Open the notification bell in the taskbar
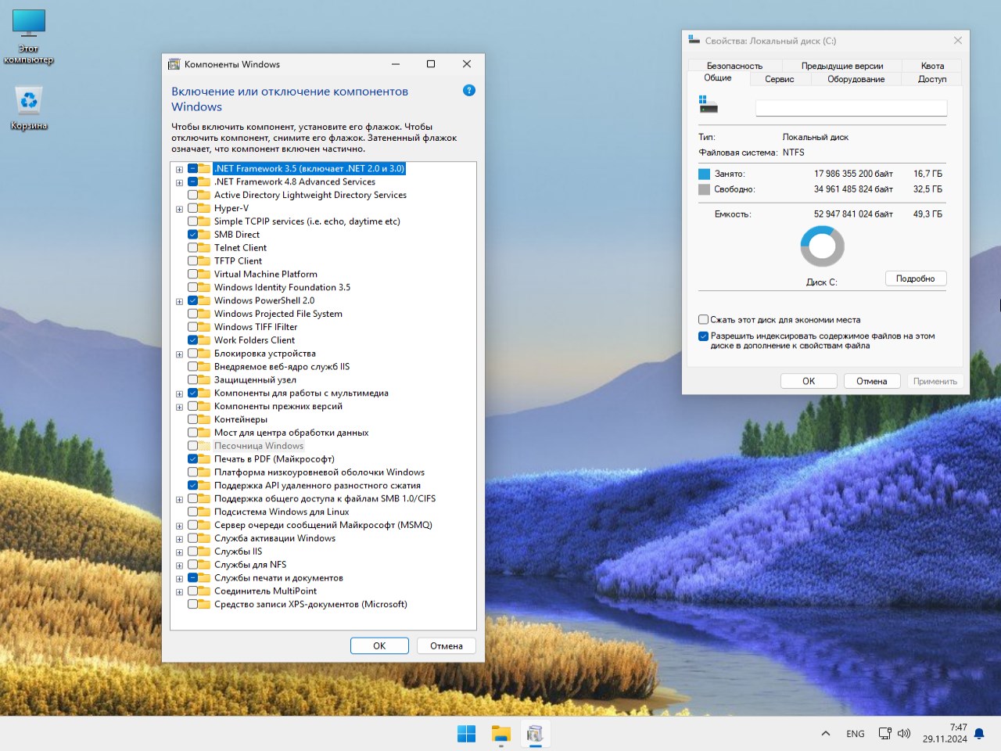Screen dimensions: 1001x751 point(979,734)
